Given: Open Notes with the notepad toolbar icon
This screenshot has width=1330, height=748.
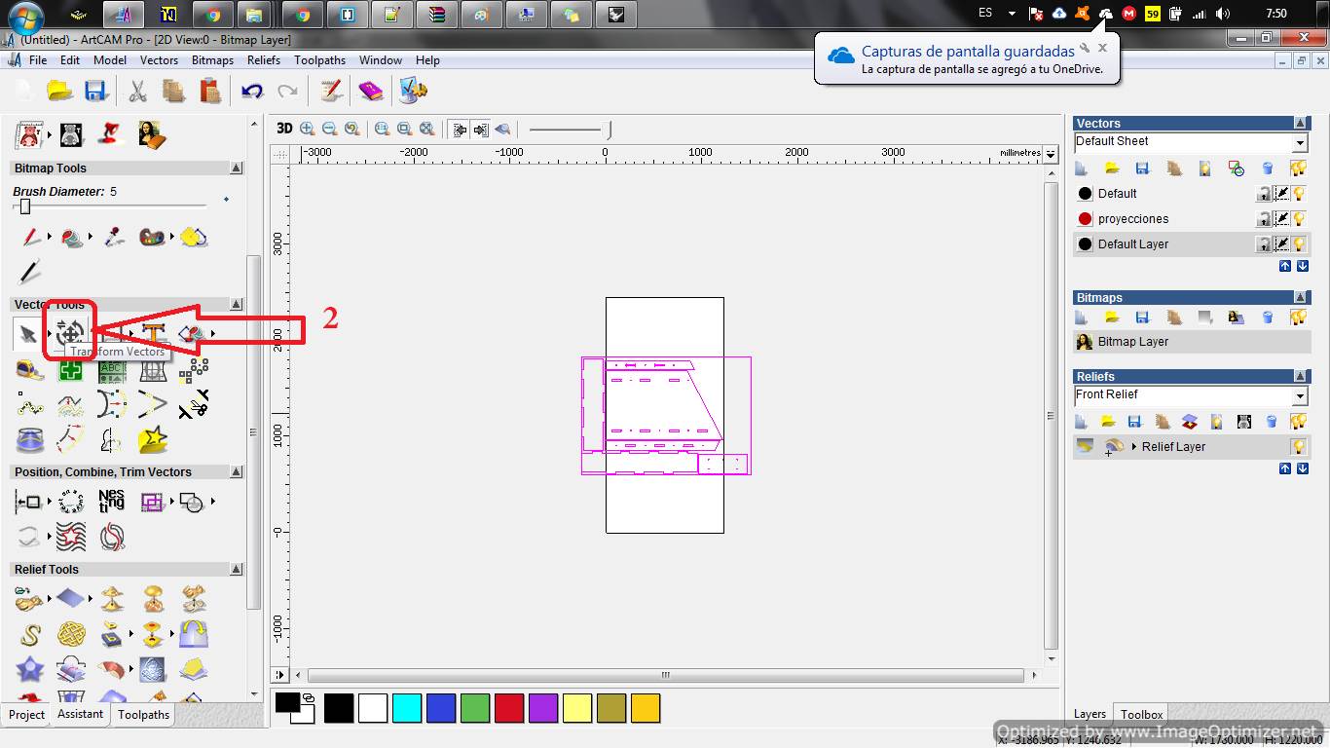Looking at the screenshot, I should [331, 91].
